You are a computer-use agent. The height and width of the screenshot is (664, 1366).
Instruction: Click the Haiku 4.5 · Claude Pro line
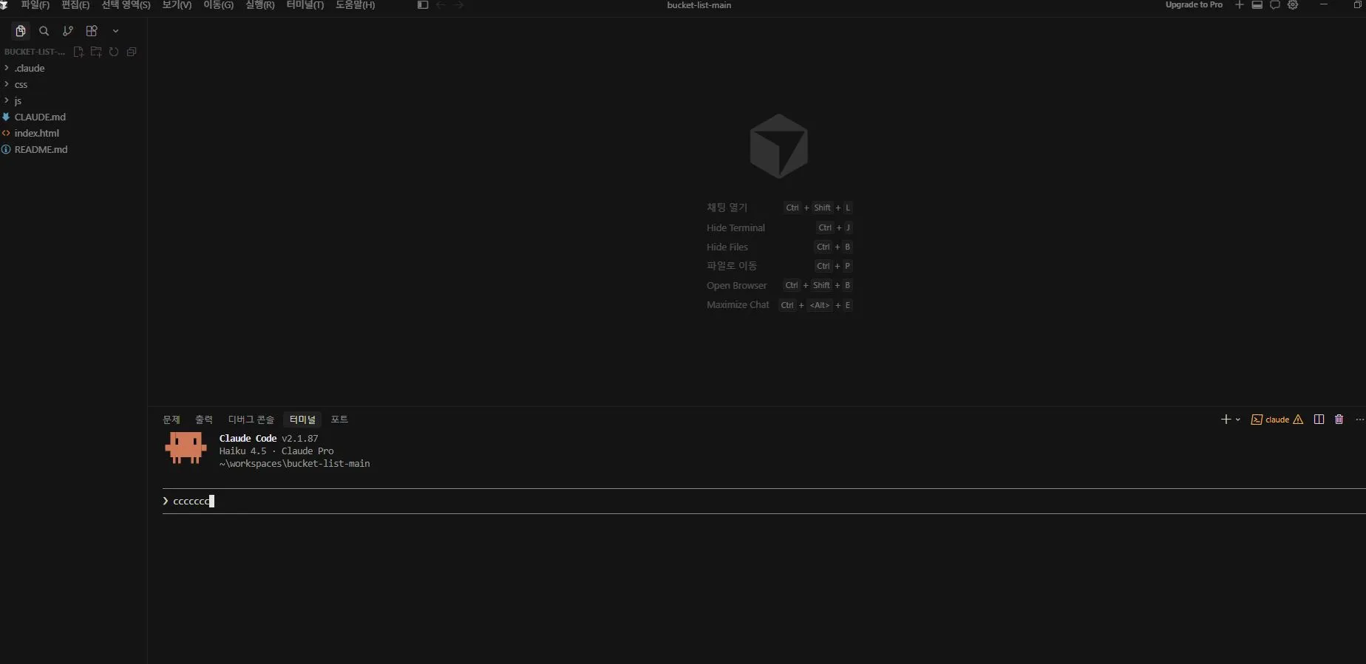pos(276,451)
